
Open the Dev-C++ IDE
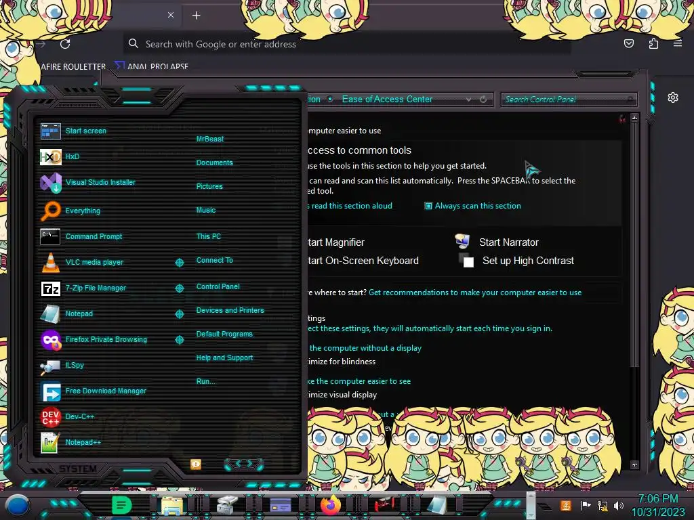pyautogui.click(x=50, y=416)
